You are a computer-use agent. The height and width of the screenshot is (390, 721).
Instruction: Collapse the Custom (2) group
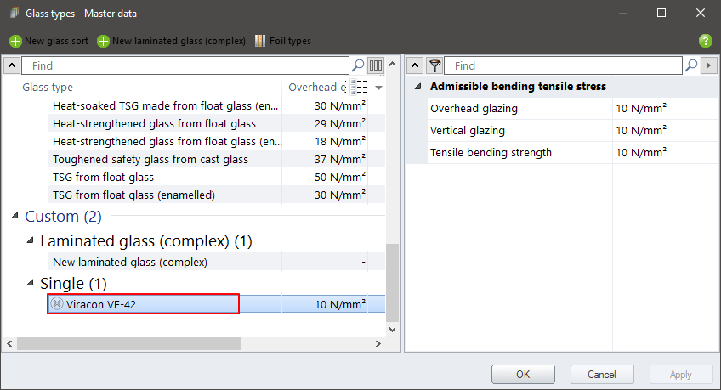pyautogui.click(x=14, y=217)
